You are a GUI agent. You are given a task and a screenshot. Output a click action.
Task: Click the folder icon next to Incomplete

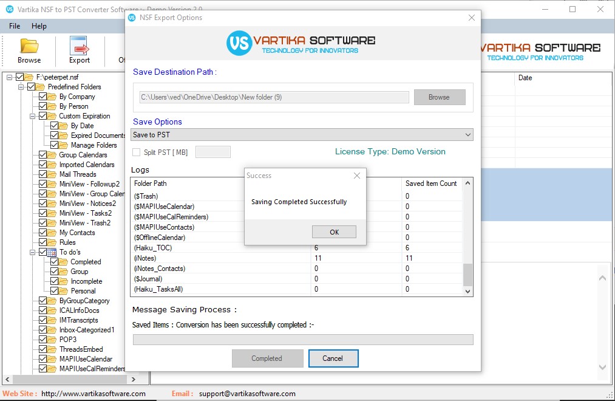pos(63,281)
